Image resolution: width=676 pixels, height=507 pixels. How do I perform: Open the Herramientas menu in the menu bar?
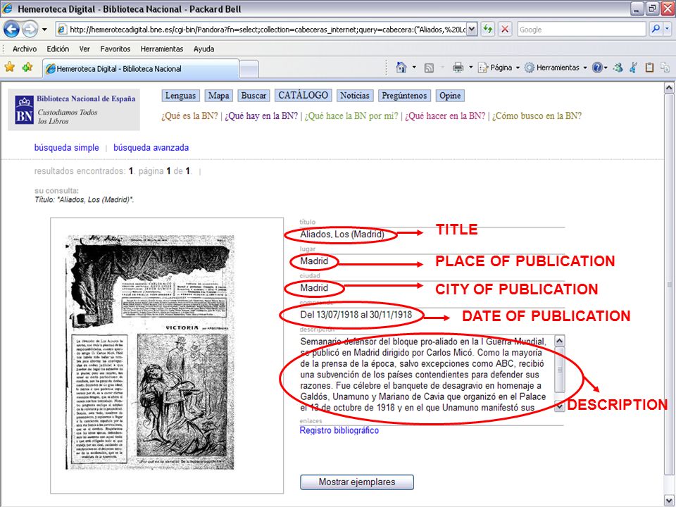[162, 49]
